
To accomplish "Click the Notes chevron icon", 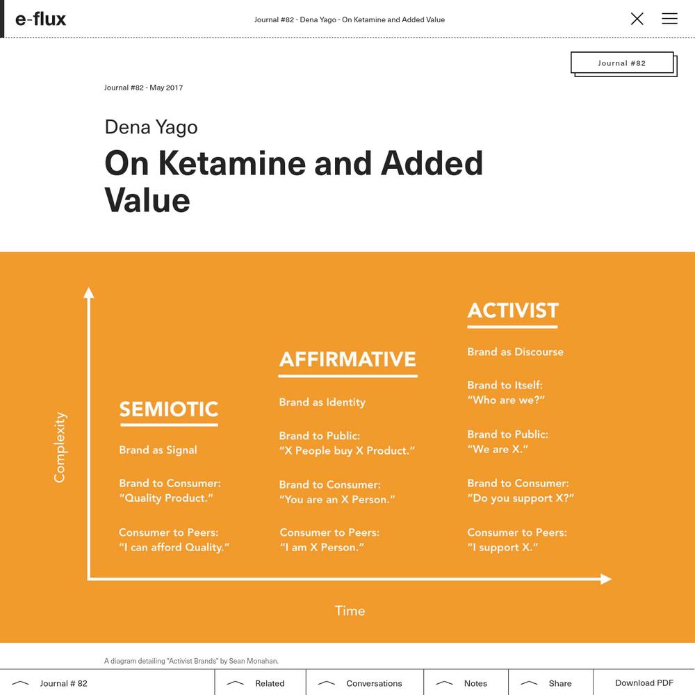I will (444, 683).
